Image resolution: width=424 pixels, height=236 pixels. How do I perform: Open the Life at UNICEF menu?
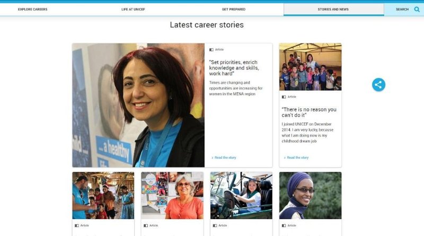pyautogui.click(x=134, y=9)
